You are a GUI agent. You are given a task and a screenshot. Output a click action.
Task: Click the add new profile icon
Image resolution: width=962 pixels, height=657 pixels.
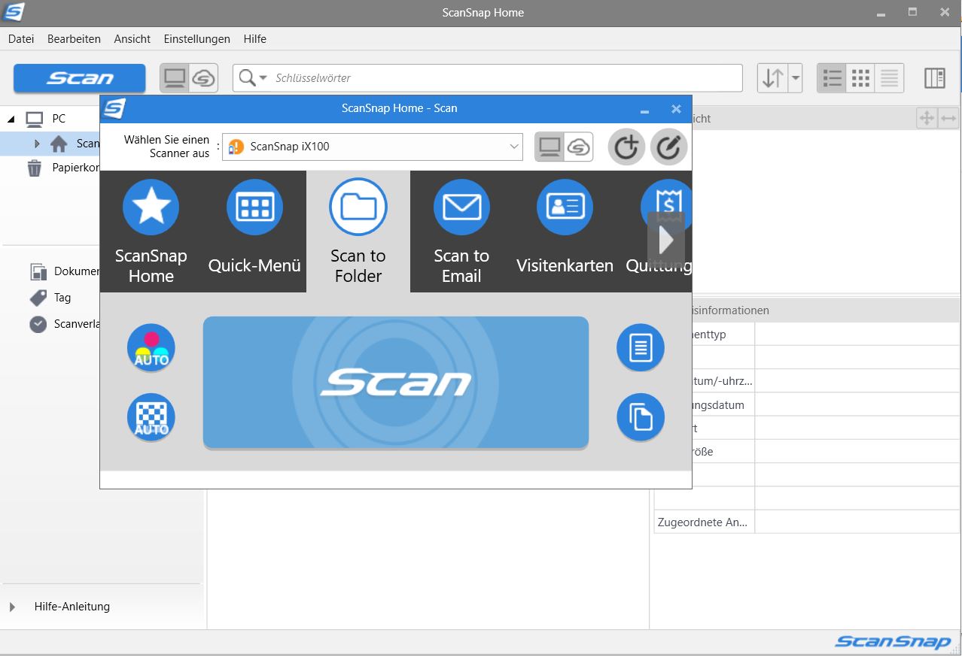pyautogui.click(x=626, y=147)
